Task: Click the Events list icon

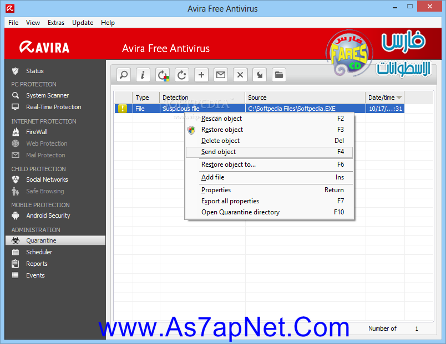Action: pos(16,275)
